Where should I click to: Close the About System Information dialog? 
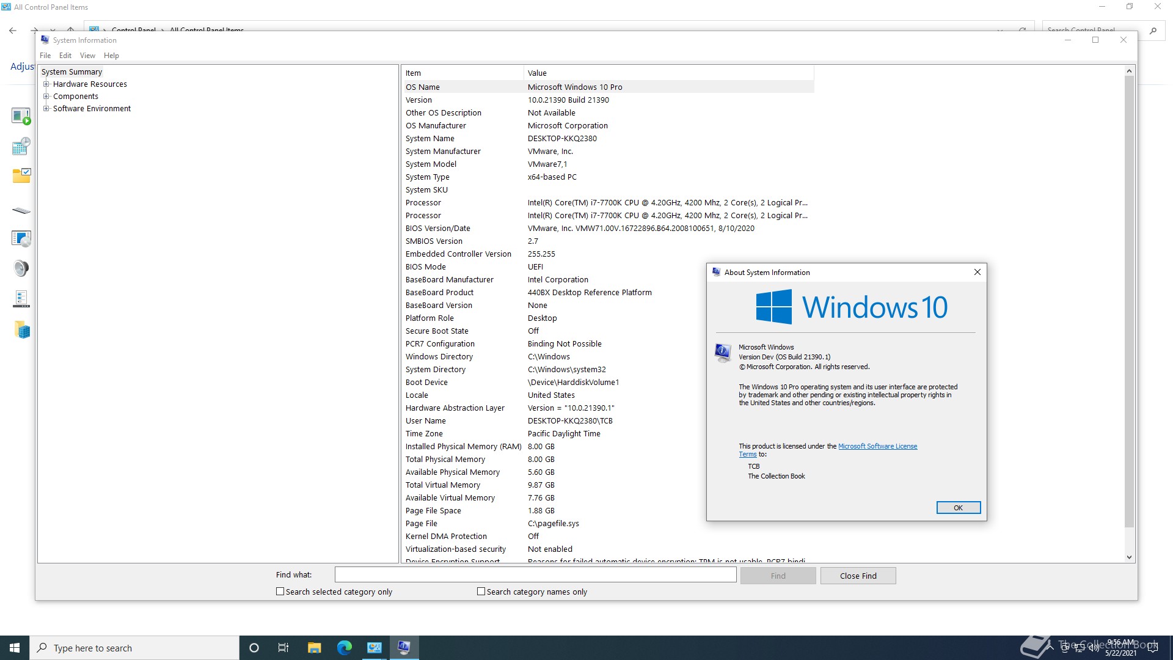tap(977, 272)
